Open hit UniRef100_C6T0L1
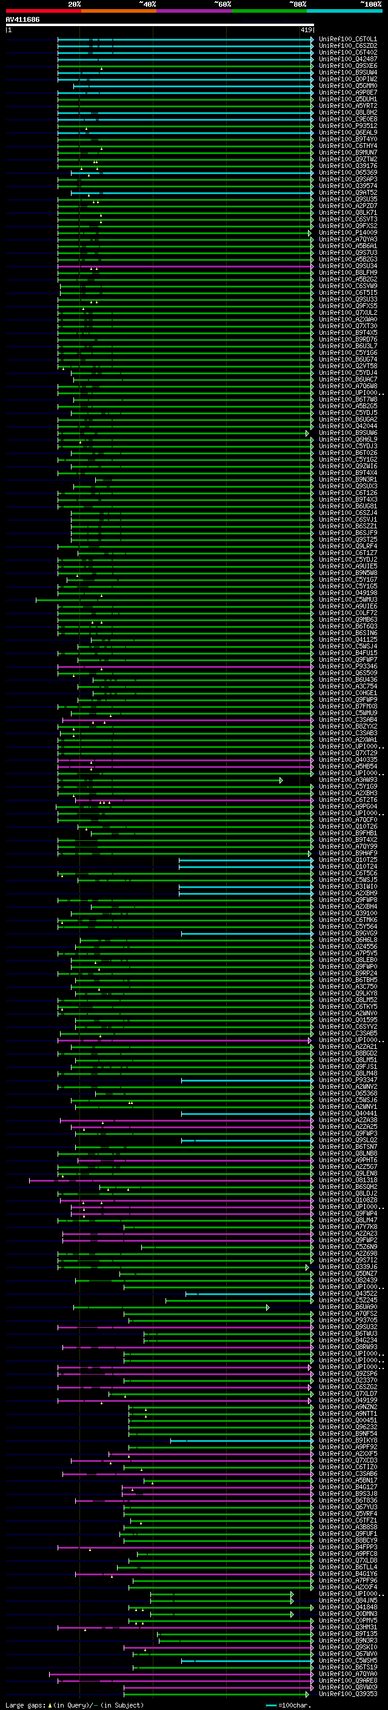Image resolution: width=388 pixels, height=1710 pixels. tap(347, 40)
